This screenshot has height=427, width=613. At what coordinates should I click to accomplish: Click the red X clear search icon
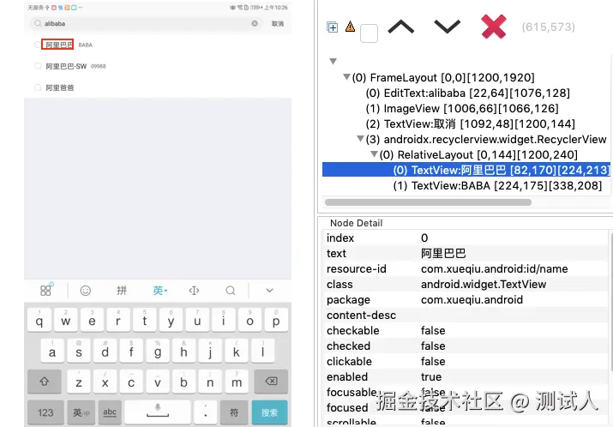[494, 27]
